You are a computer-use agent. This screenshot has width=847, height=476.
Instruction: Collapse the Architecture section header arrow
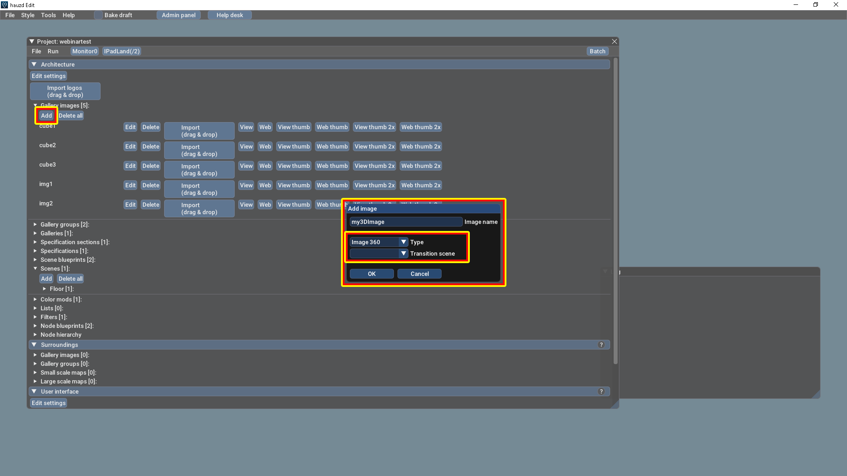(34, 64)
